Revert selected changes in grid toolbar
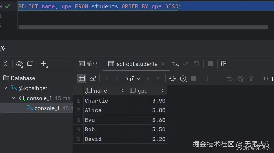 229,79
